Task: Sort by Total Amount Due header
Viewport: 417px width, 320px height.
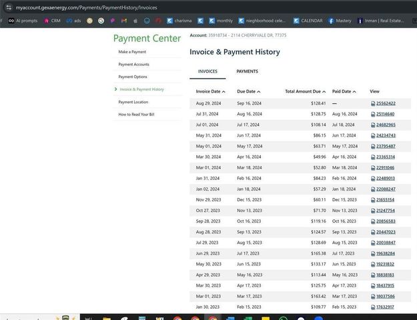Action: 305,91
